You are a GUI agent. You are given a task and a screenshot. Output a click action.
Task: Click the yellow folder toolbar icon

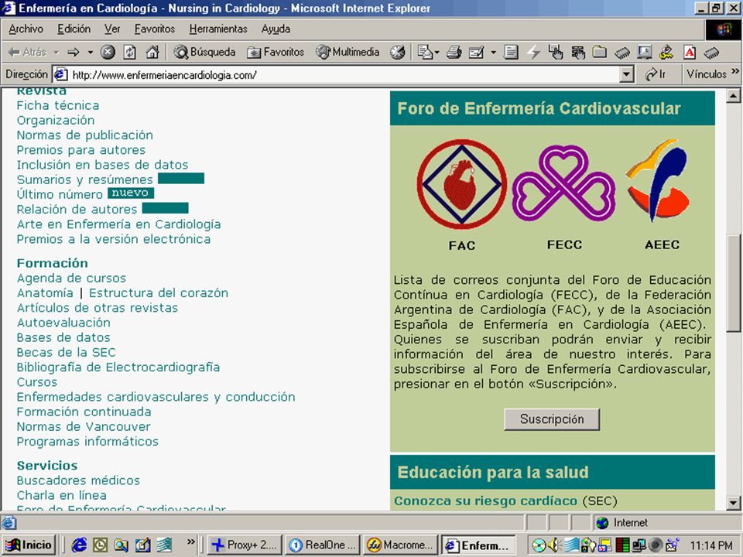click(x=599, y=52)
